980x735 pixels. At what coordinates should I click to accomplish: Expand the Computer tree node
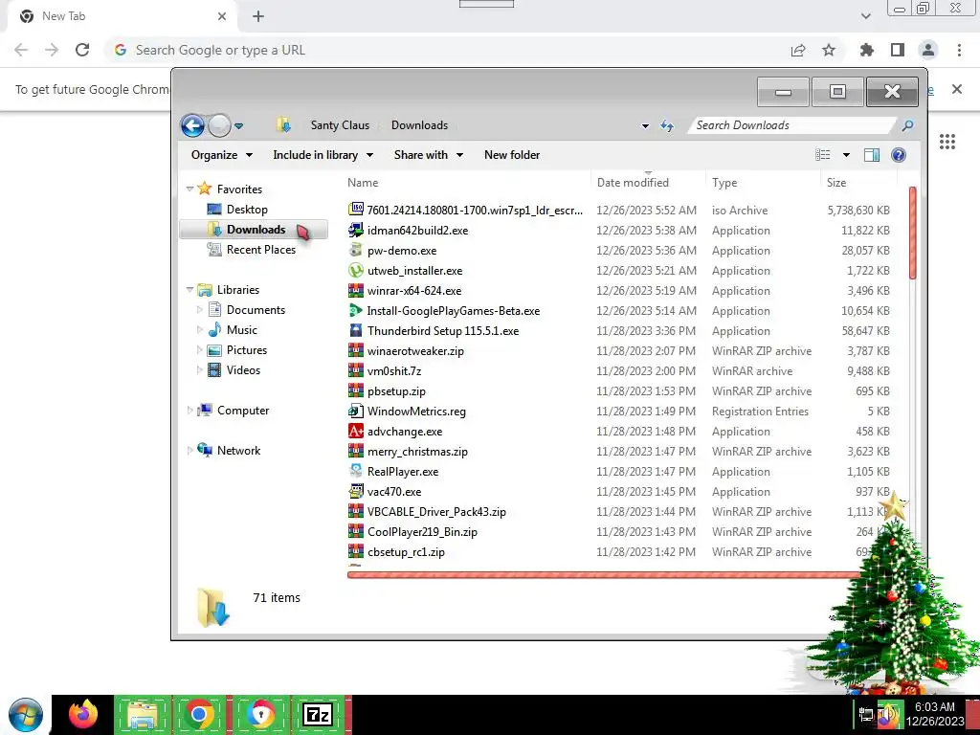[x=189, y=410]
